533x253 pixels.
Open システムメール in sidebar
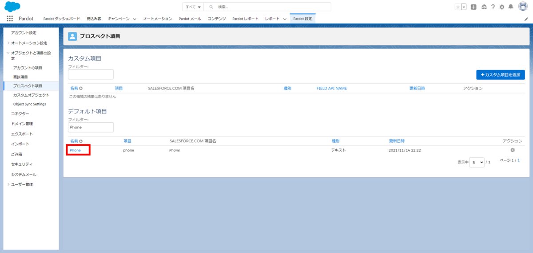tap(24, 175)
